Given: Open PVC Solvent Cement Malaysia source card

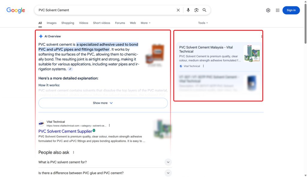Looking at the screenshot, I should pyautogui.click(x=206, y=49).
